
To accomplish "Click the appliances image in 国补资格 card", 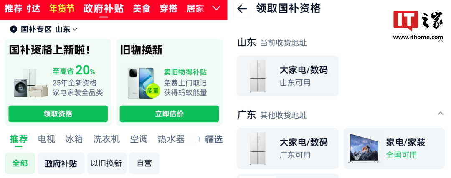I will 28,84.
